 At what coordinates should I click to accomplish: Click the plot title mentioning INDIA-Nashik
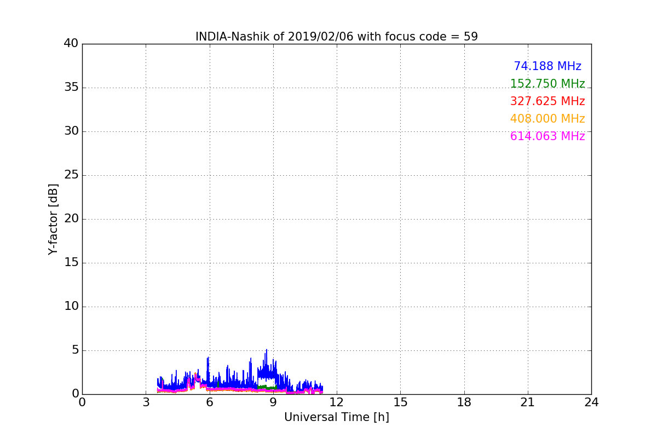(337, 37)
